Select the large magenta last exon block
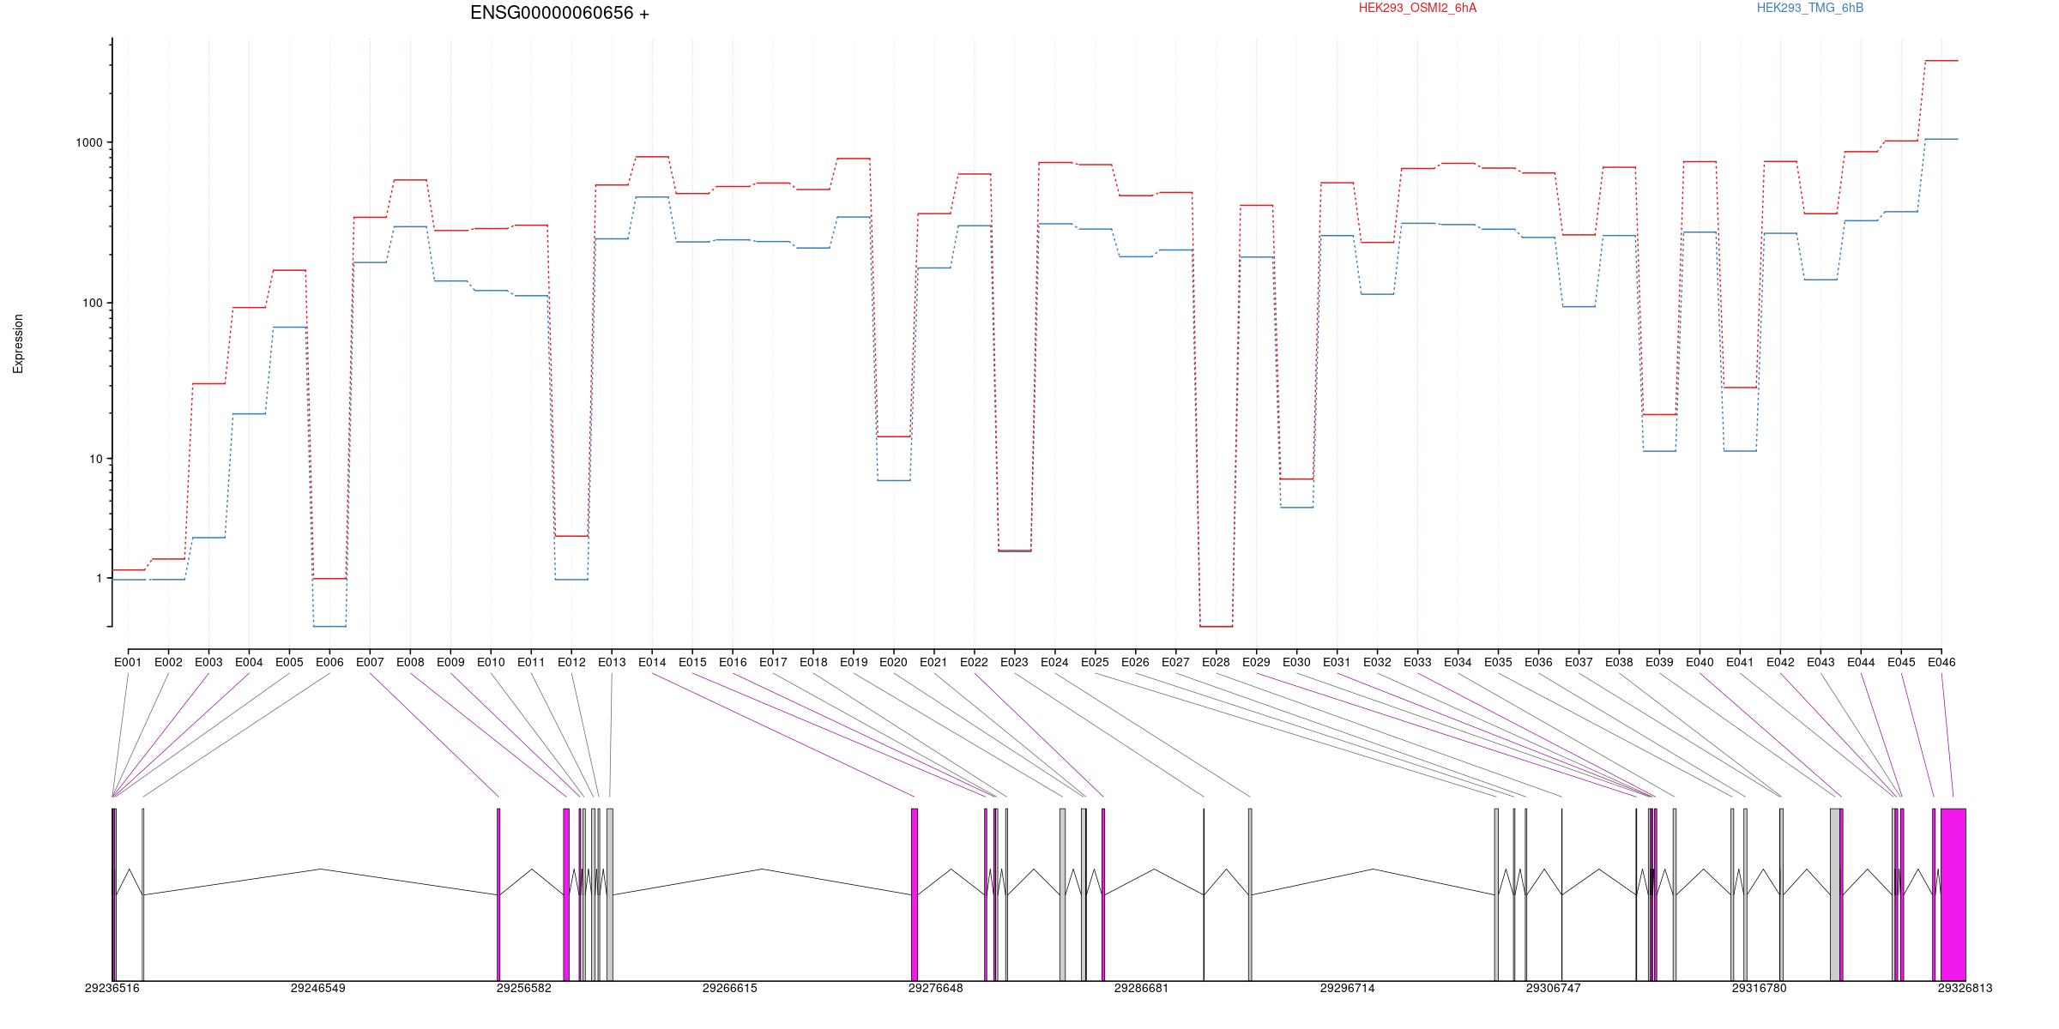The width and height of the screenshot is (2059, 1029). [1953, 894]
